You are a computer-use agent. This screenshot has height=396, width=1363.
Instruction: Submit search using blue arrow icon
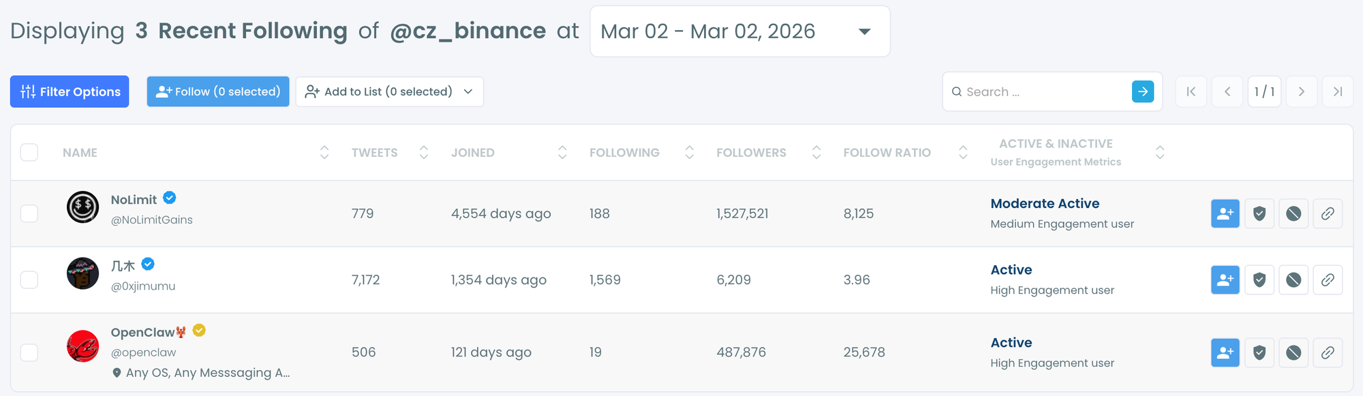tap(1142, 91)
